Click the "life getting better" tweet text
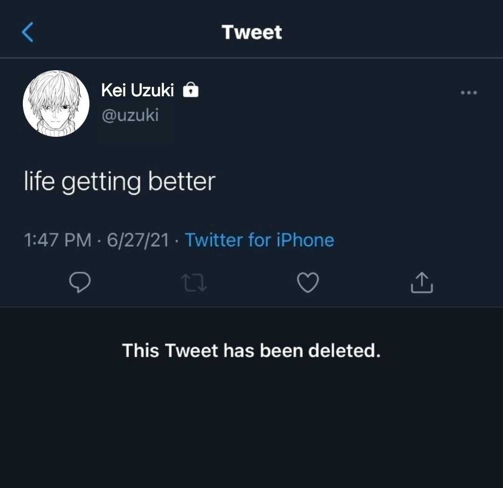The image size is (503, 488). pyautogui.click(x=120, y=181)
